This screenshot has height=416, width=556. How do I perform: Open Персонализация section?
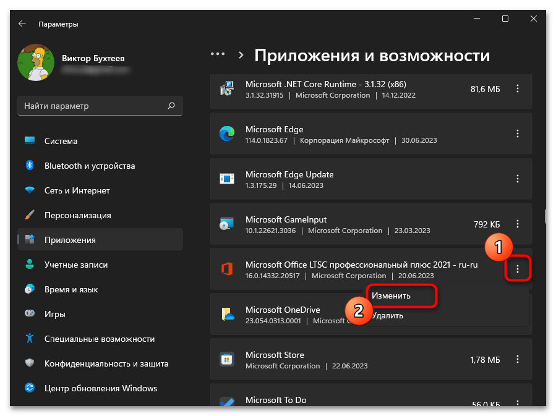pos(100,215)
